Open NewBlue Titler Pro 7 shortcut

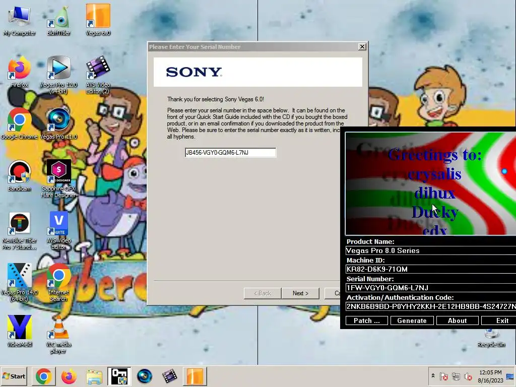click(19, 231)
